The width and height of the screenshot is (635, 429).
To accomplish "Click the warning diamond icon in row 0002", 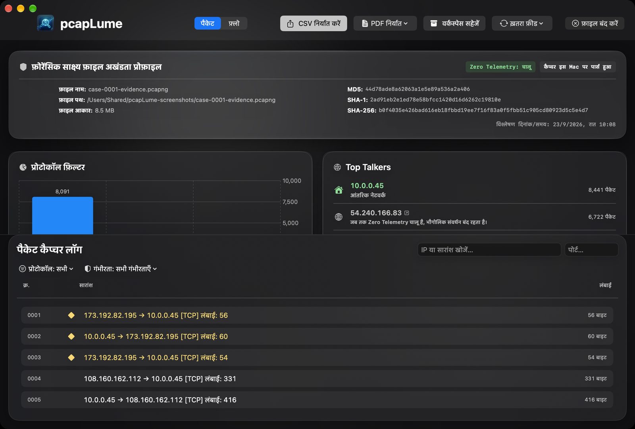I will pyautogui.click(x=71, y=336).
